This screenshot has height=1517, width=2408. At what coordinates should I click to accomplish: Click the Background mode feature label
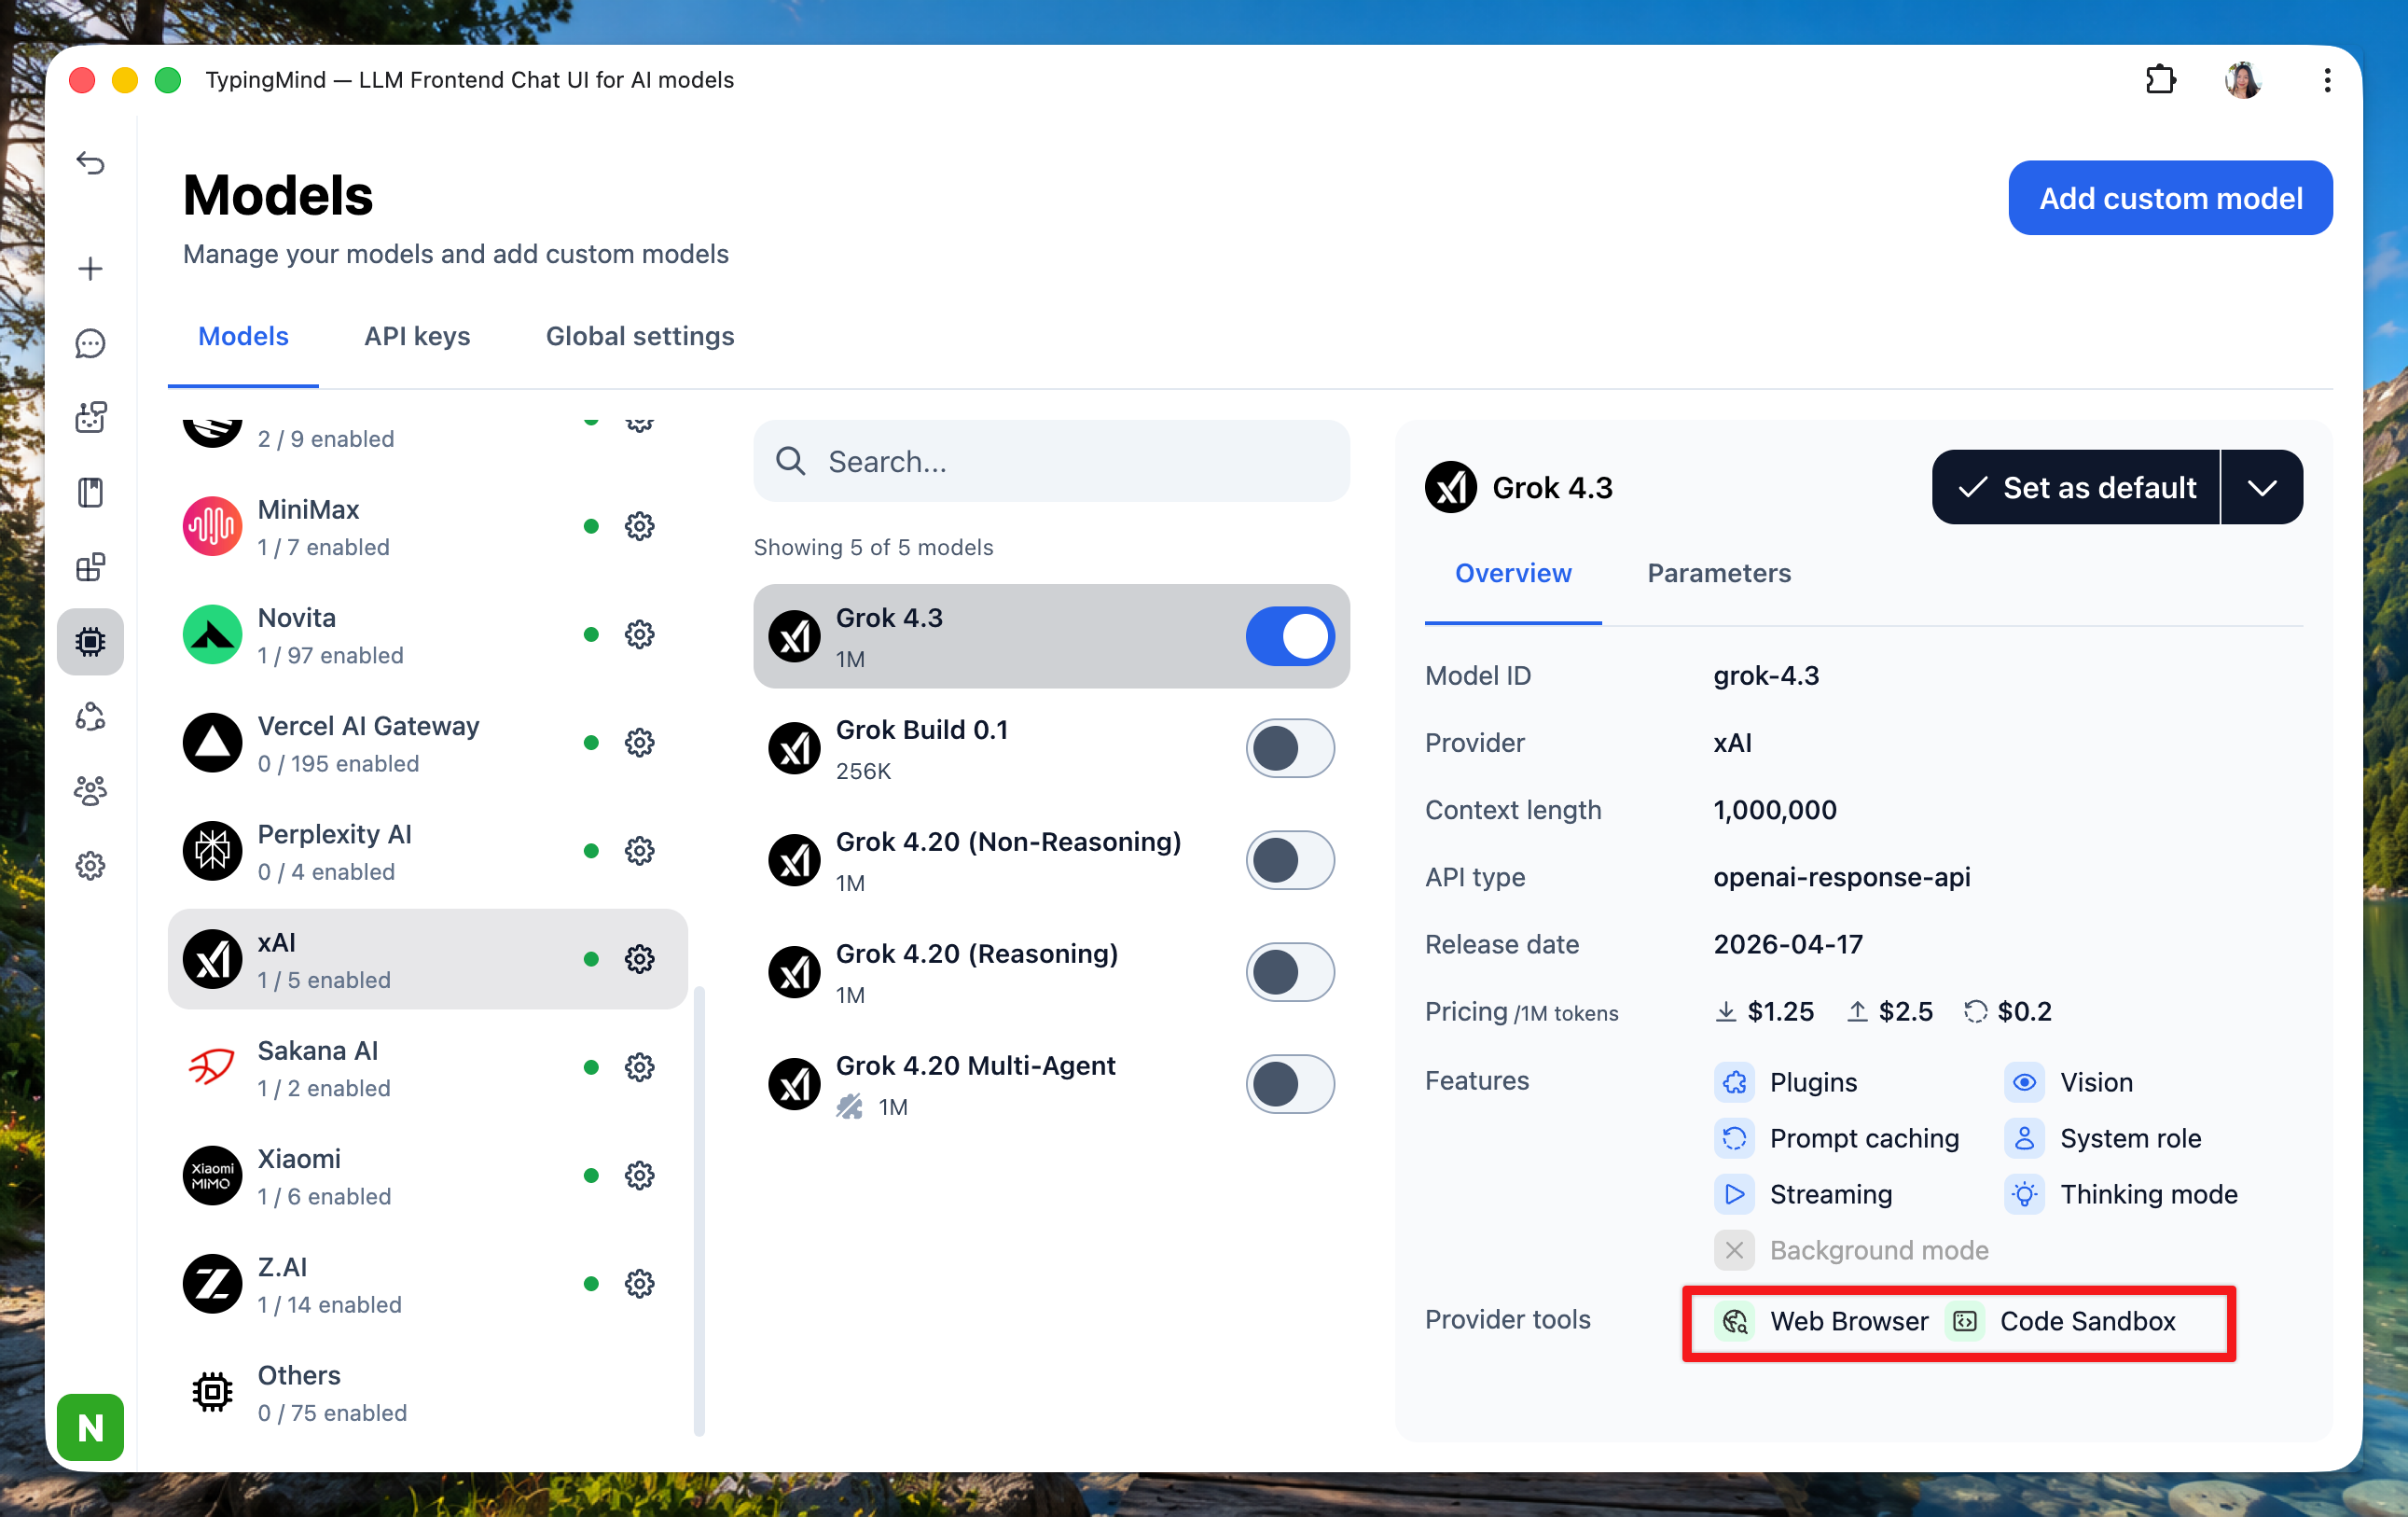point(1879,1251)
